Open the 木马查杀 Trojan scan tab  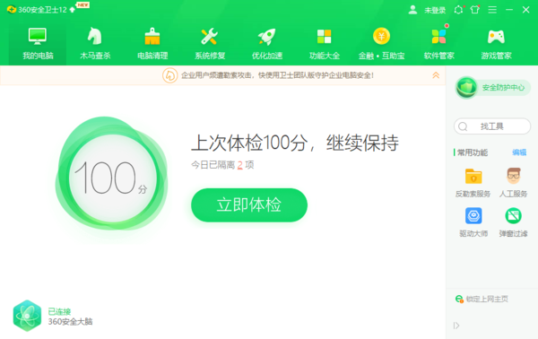tap(95, 44)
